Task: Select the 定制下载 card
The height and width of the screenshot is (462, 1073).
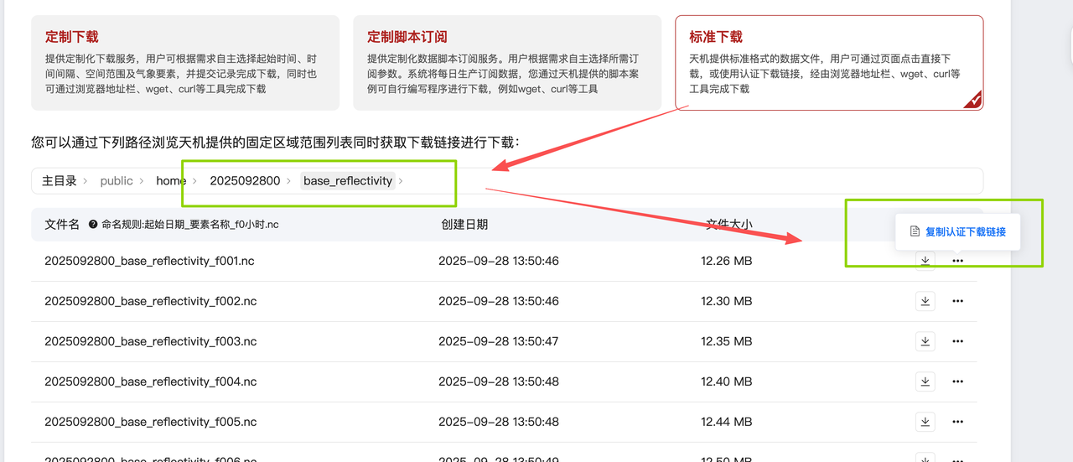Action: point(185,63)
